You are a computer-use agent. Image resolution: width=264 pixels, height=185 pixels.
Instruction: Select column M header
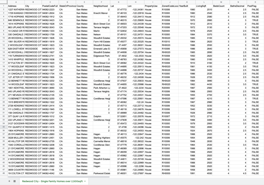coord(221,2)
